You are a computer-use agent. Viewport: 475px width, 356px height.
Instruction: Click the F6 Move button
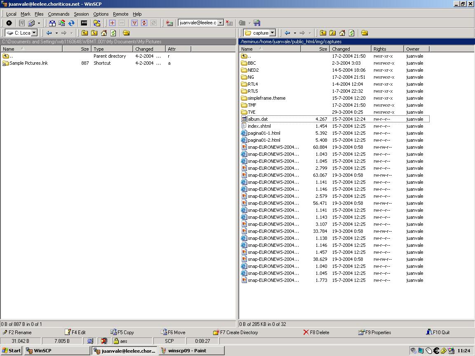(x=173, y=333)
